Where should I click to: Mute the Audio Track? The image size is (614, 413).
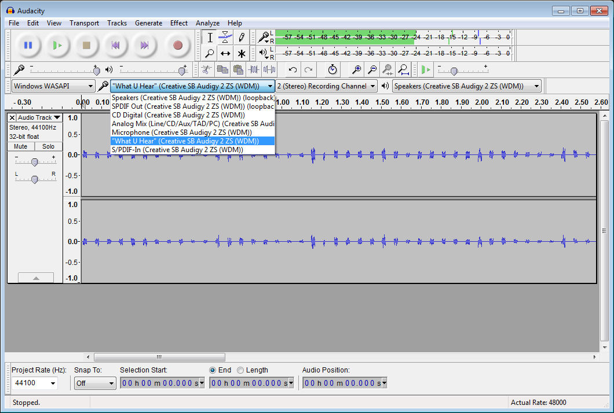[x=21, y=147]
